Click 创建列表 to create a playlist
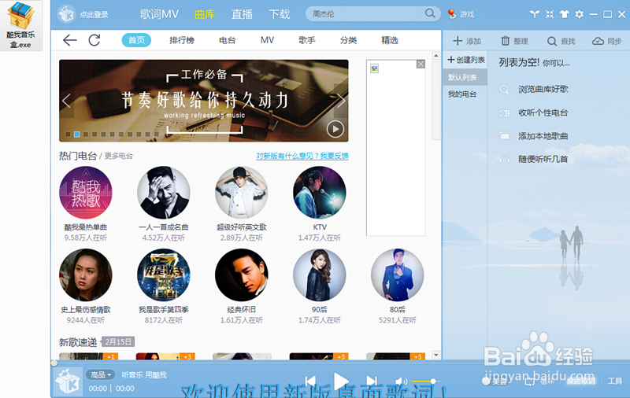The image size is (630, 398). click(x=466, y=60)
